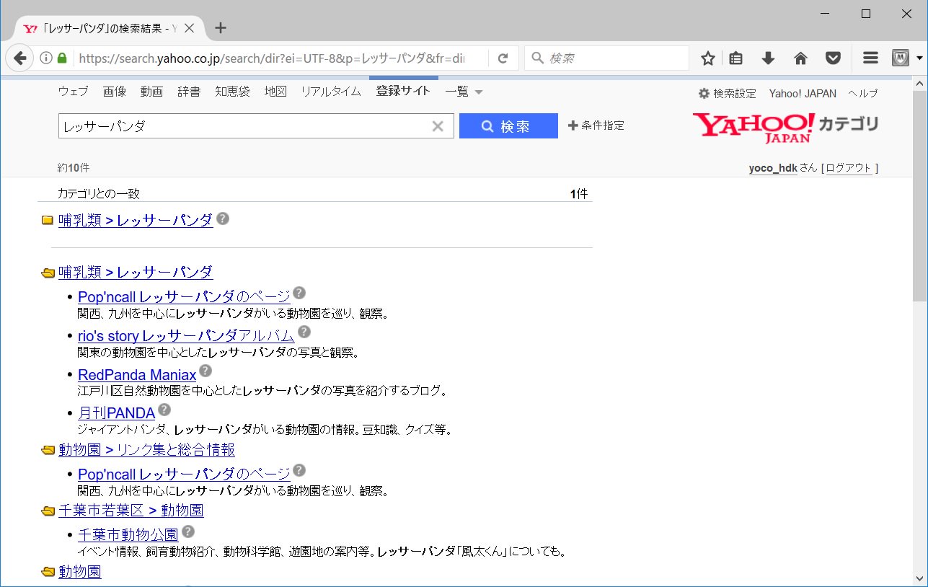Switch to the ウェブ search tab
The image size is (928, 587).
(x=73, y=92)
